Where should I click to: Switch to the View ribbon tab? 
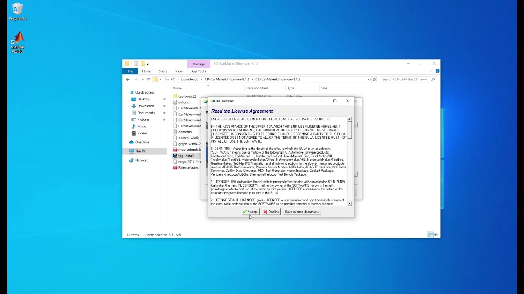click(x=179, y=71)
